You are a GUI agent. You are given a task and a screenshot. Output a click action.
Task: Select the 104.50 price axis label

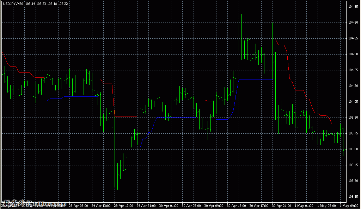tap(353, 54)
